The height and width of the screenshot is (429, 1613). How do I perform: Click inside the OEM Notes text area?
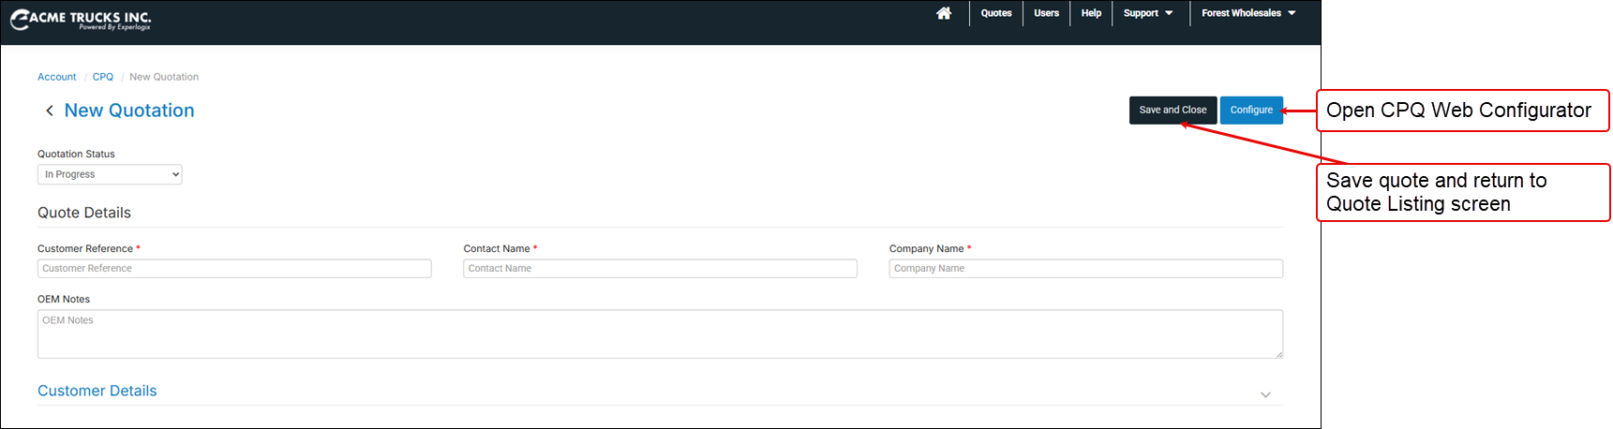click(660, 334)
